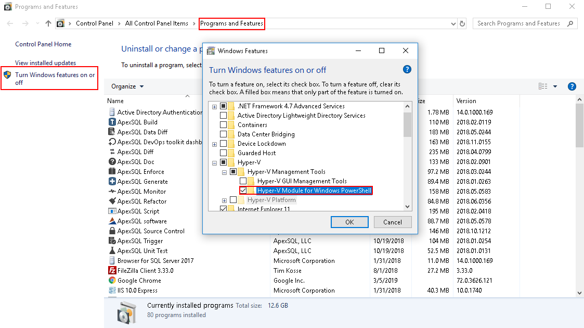Tick the Containers feature checkbox

tap(224, 125)
